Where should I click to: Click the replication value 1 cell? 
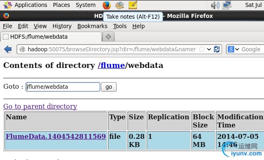pyautogui.click(x=169, y=140)
